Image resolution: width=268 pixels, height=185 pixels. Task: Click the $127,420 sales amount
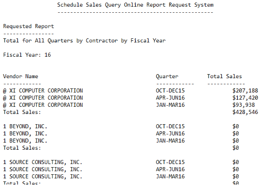click(x=245, y=98)
